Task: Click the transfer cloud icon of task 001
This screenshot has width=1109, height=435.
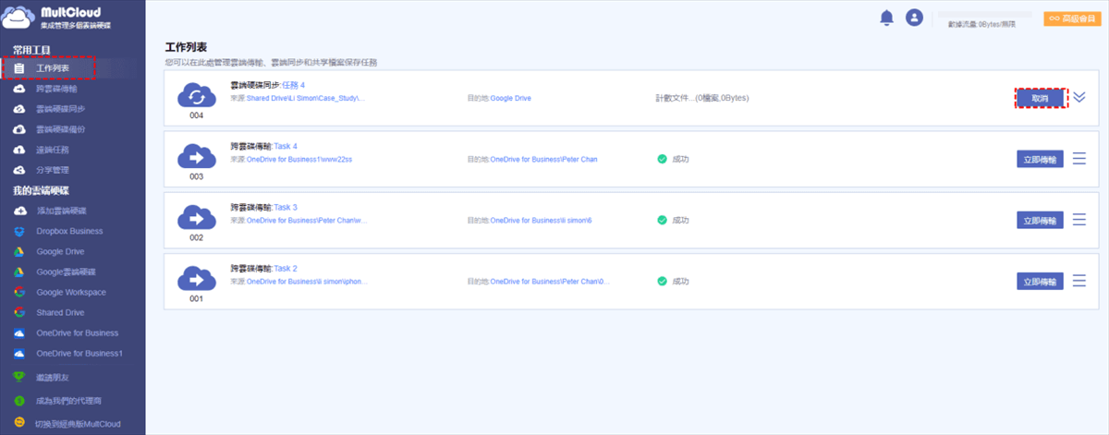Action: coord(196,279)
